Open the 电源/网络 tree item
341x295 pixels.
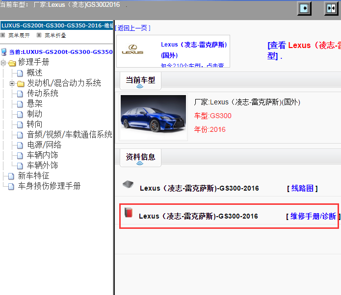point(44,145)
